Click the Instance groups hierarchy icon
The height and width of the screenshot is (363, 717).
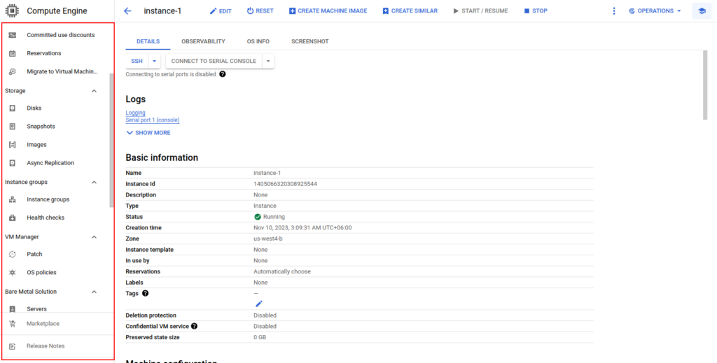click(13, 199)
